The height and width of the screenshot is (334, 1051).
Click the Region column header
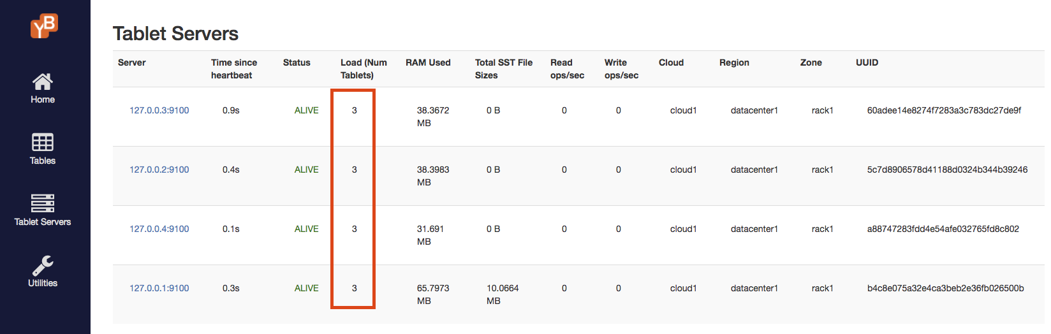[734, 62]
